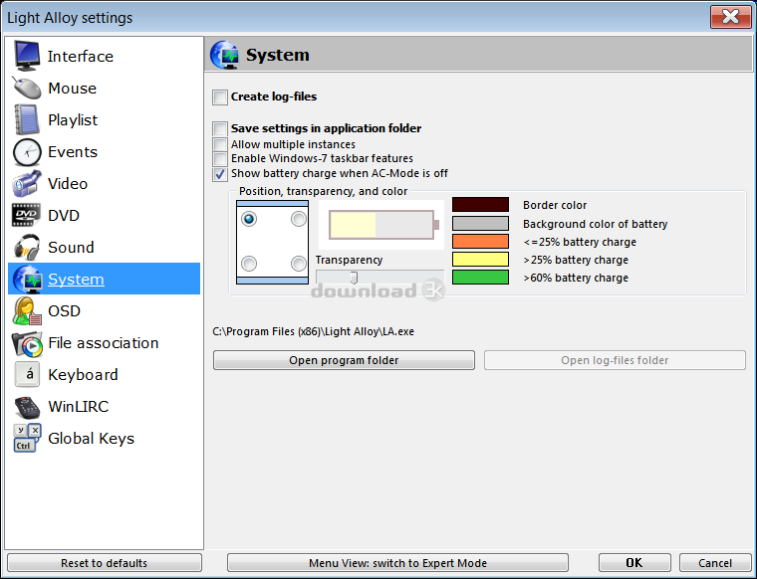Change the Border color swatch
The width and height of the screenshot is (757, 579).
coord(480,204)
